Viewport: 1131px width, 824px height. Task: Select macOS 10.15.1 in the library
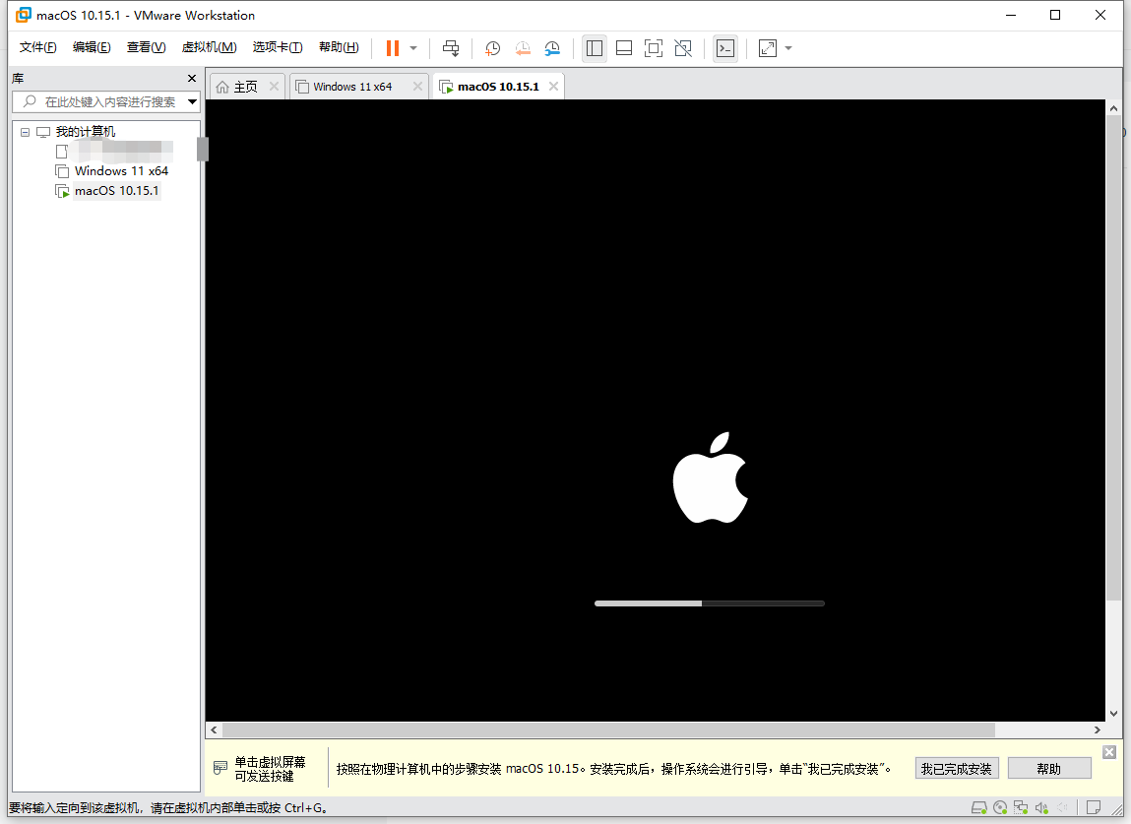[x=116, y=190]
